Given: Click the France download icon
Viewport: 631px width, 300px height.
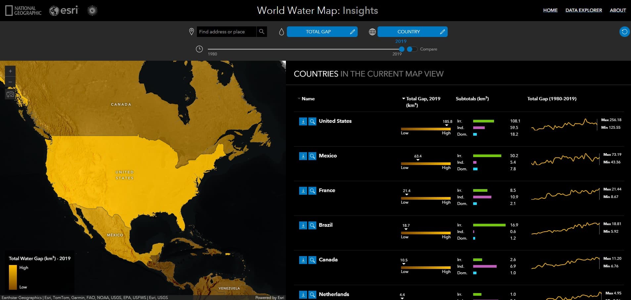Looking at the screenshot, I should point(303,191).
